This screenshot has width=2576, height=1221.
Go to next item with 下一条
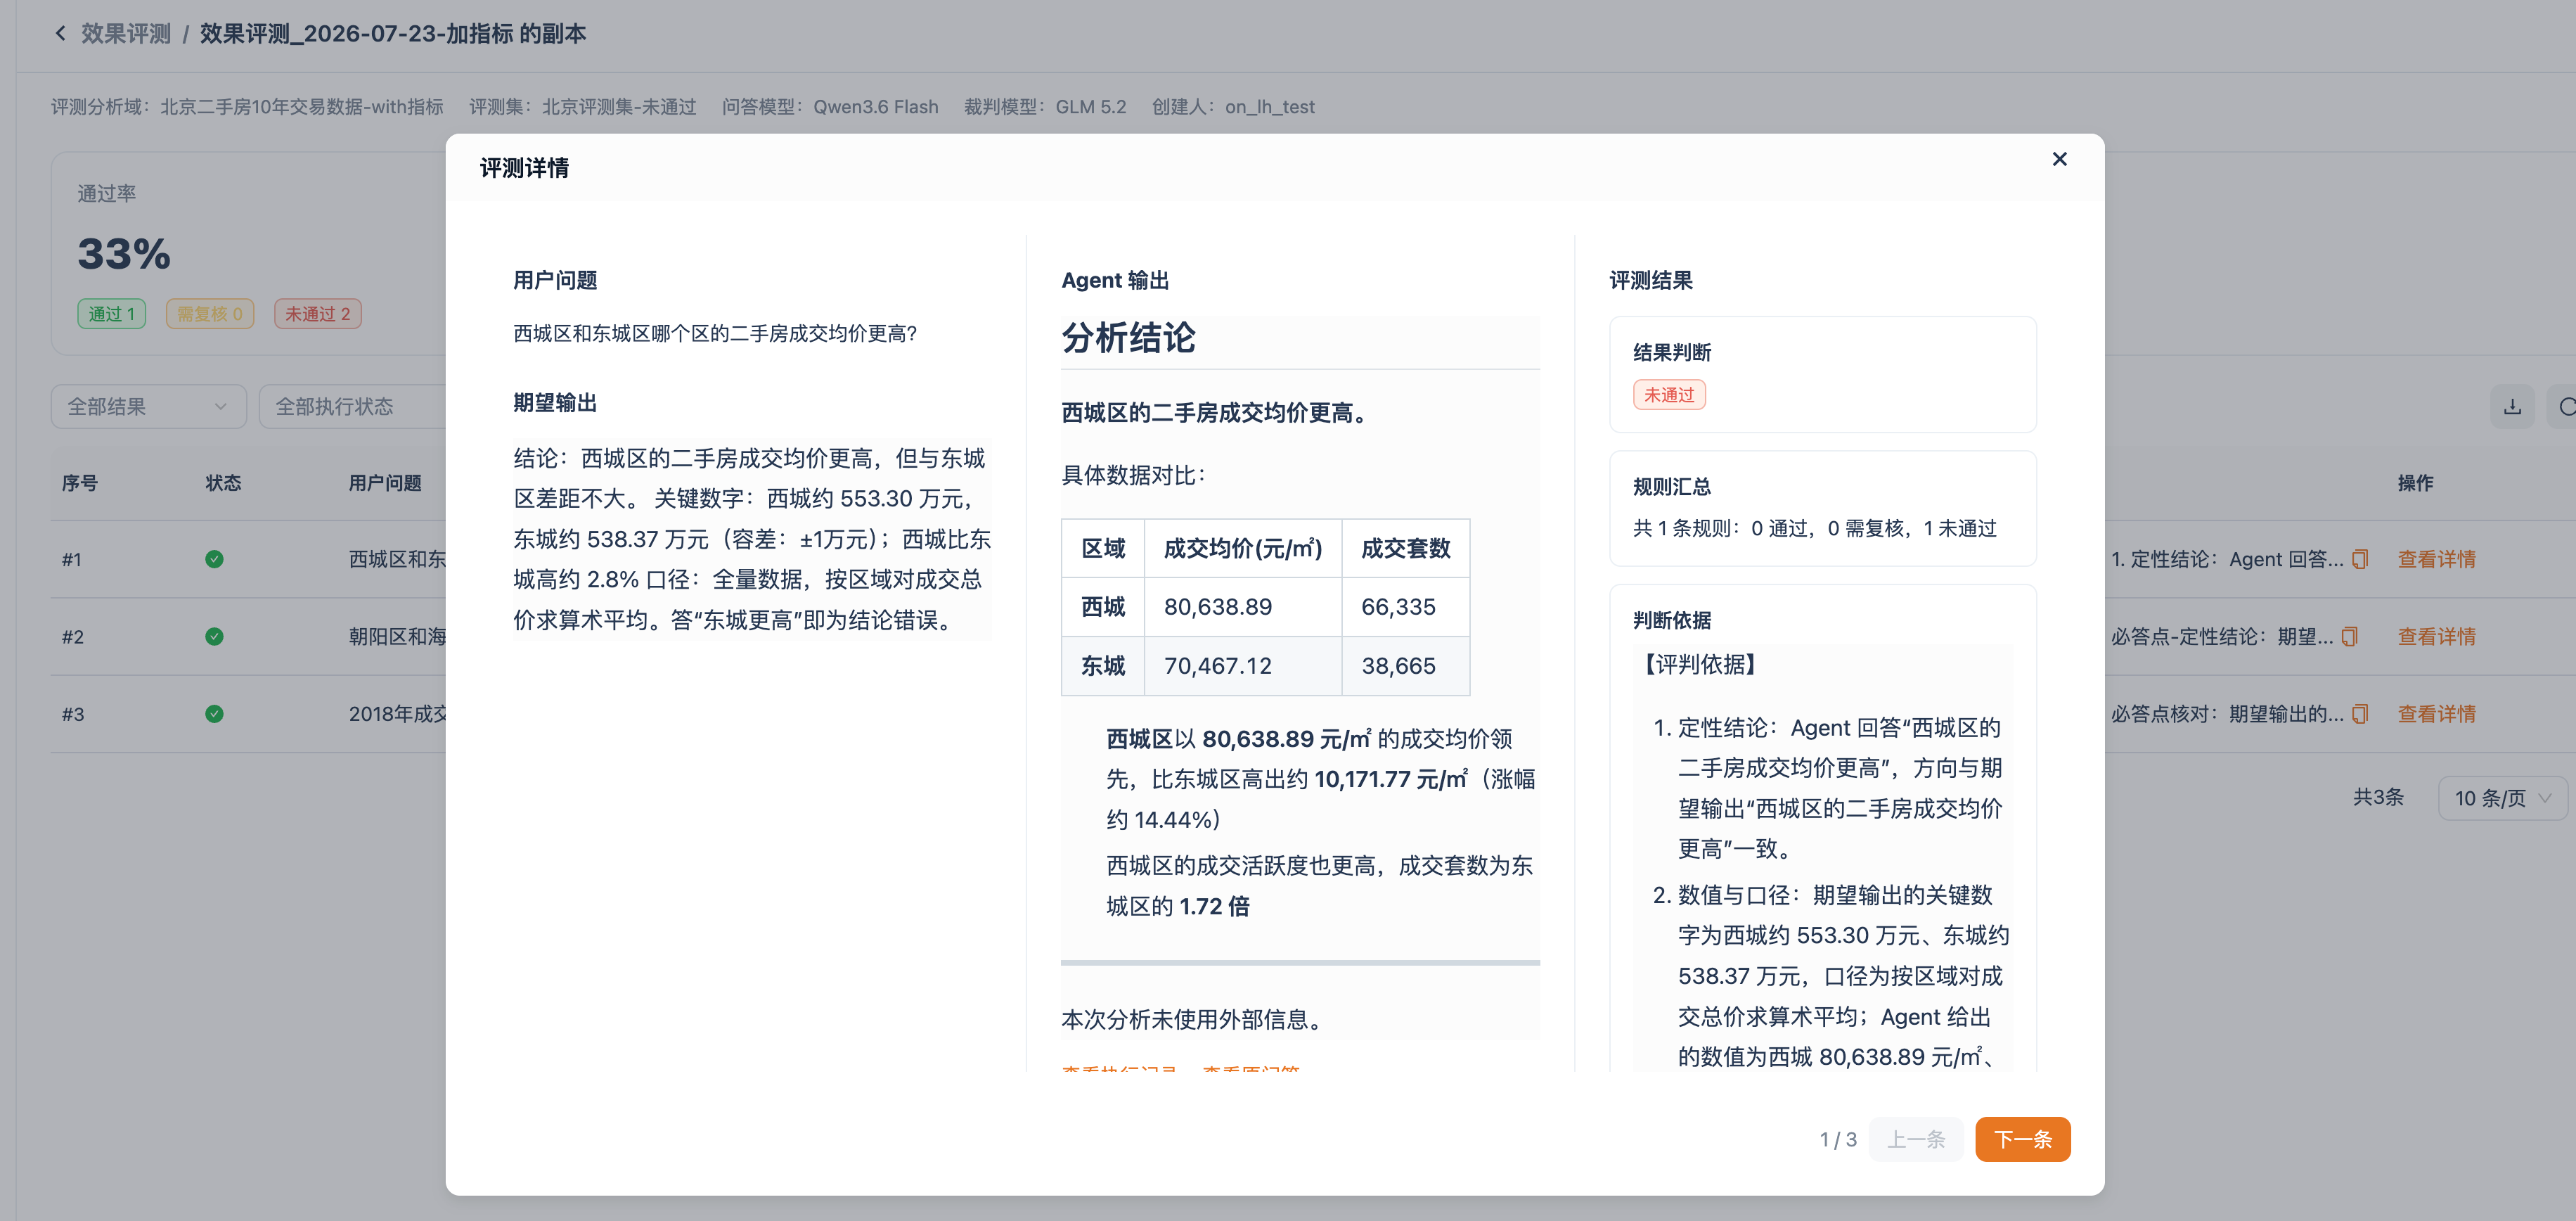click(2022, 1139)
